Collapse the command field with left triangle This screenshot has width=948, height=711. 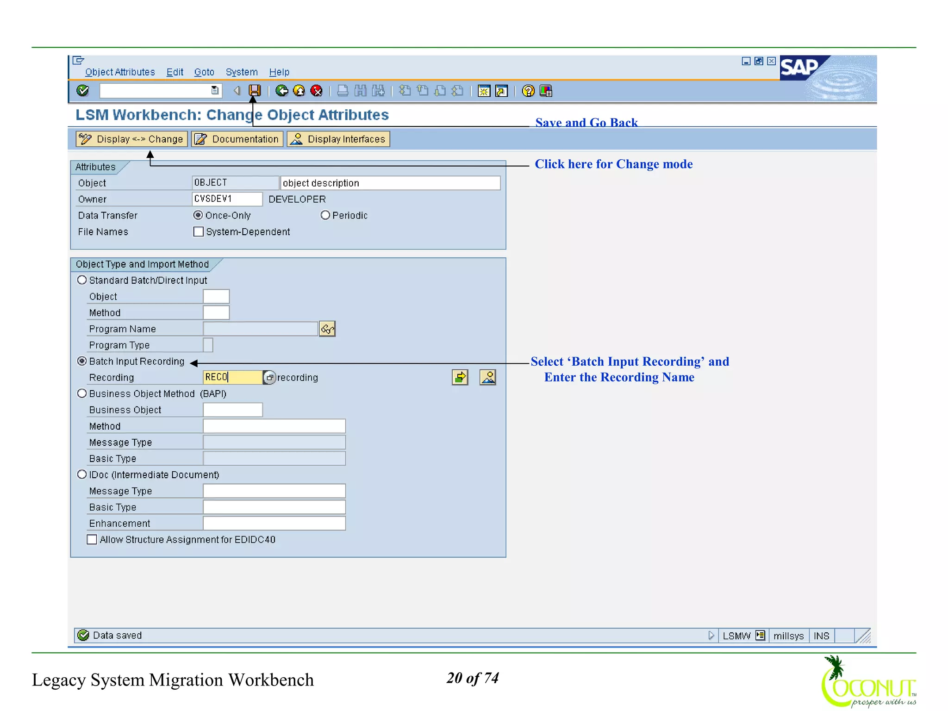[x=237, y=91]
